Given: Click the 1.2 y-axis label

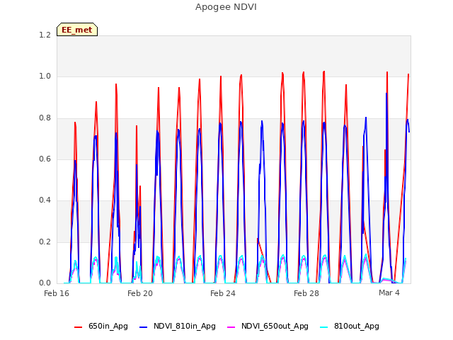Looking at the screenshot, I should pyautogui.click(x=45, y=35).
